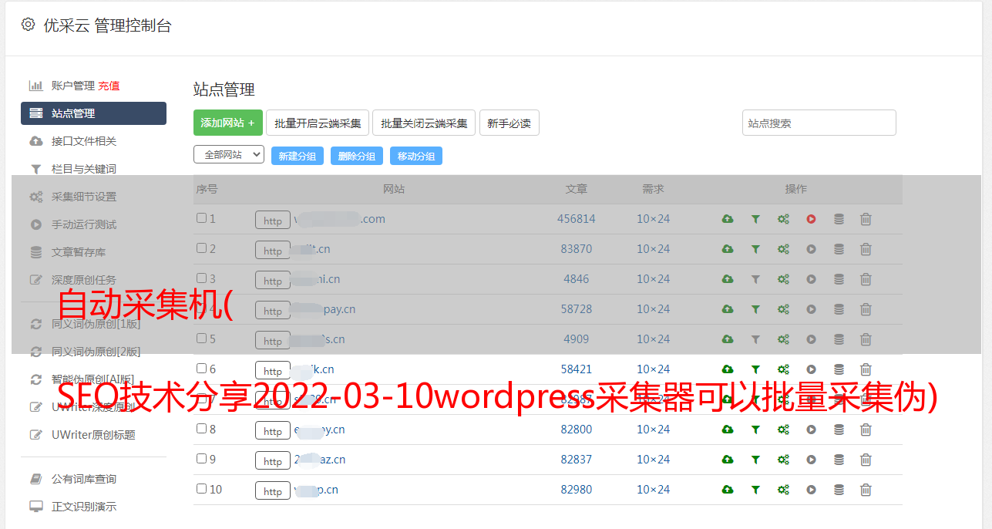Open 接口文件相关 sidebar item
Screen dimensions: 992x529
coord(84,141)
